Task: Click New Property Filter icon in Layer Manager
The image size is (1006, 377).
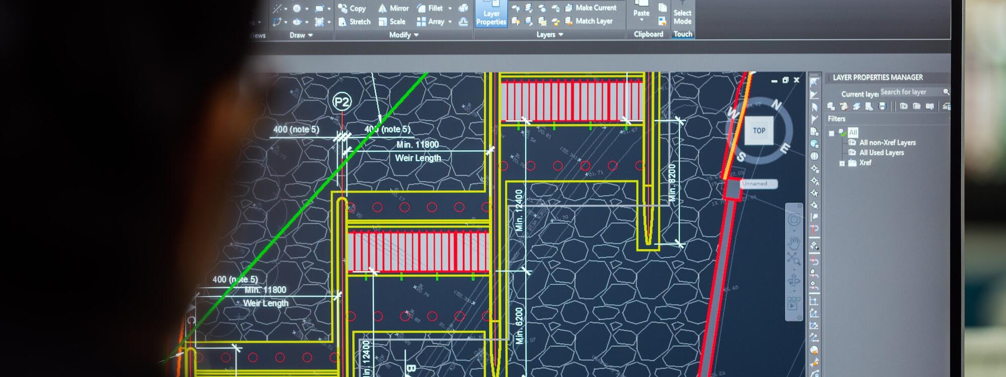Action: click(904, 106)
